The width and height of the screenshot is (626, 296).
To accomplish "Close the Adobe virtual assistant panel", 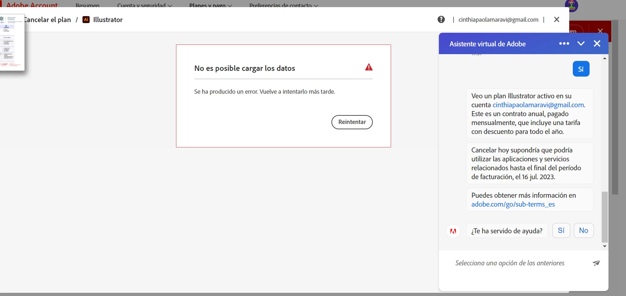I will [597, 43].
